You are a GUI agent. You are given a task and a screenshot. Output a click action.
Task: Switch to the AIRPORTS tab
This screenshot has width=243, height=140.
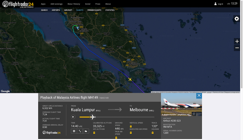tap(56, 10)
